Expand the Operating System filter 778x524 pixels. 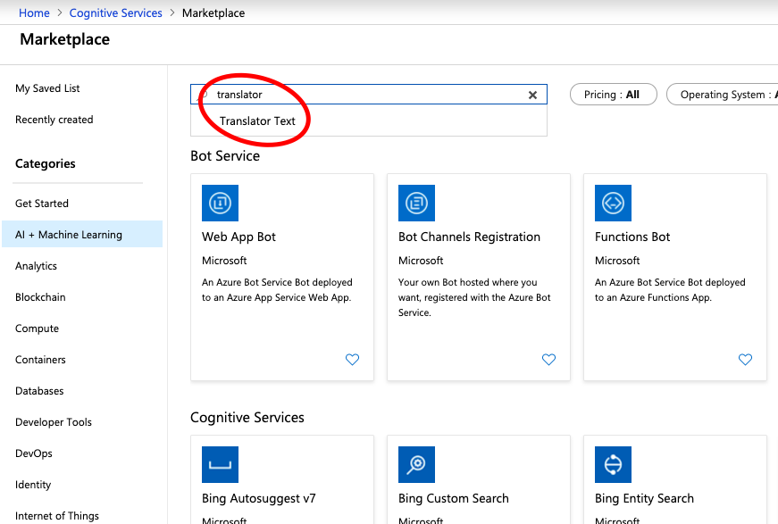click(x=724, y=95)
